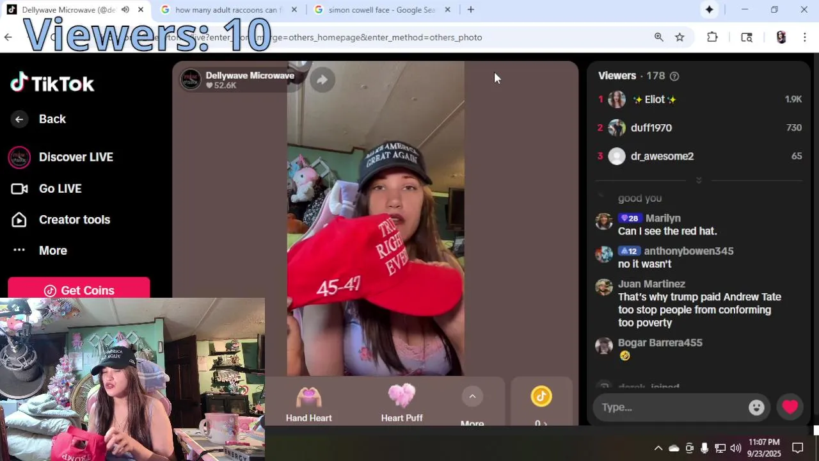This screenshot has height=461, width=819.
Task: Open the Chrome profile avatar
Action: pyautogui.click(x=781, y=37)
